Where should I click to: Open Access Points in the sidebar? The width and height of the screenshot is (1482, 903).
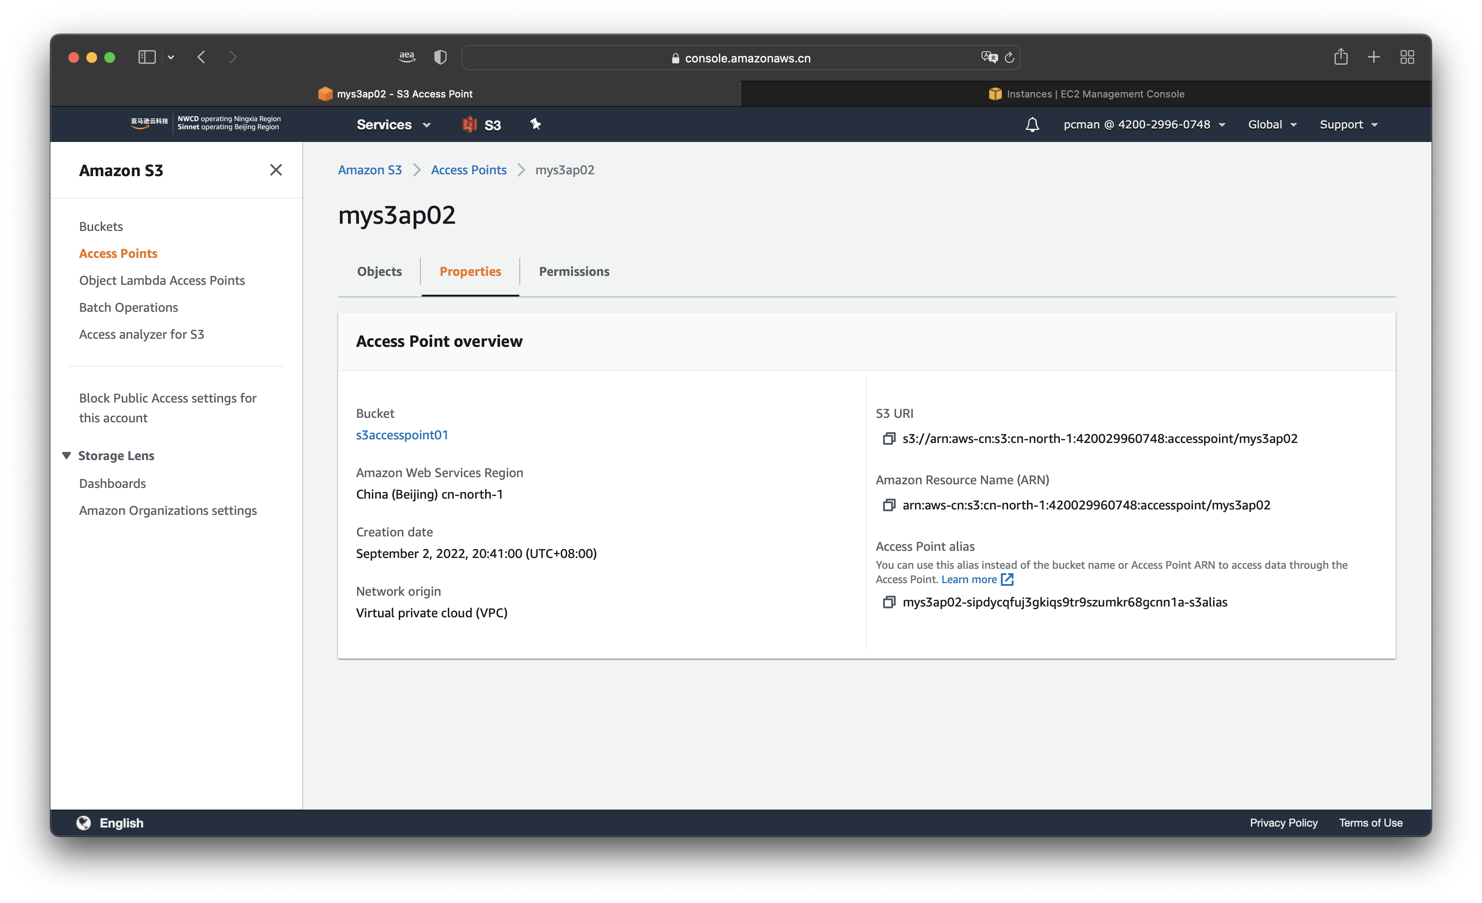118,253
